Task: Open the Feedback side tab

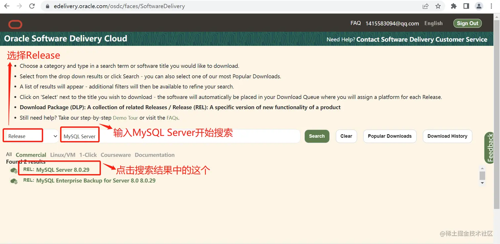Action: 490,148
